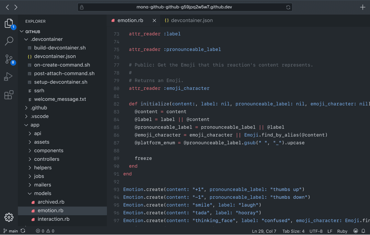Change the Ruby language mode
This screenshot has height=235, width=370.
342,231
